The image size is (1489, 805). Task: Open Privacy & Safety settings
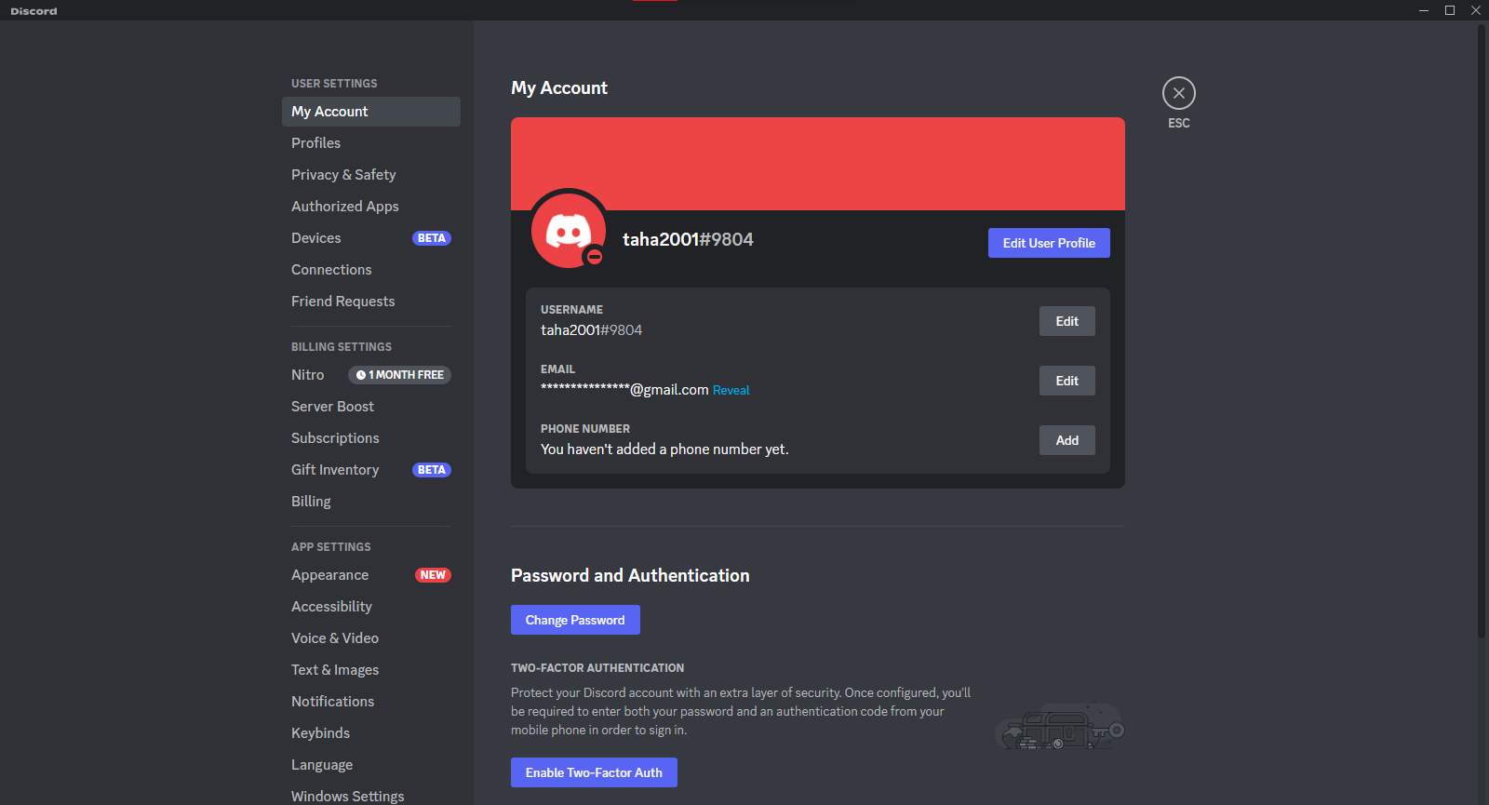pyautogui.click(x=371, y=175)
